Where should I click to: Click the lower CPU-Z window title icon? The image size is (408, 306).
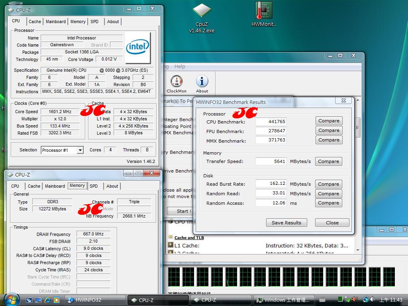point(10,175)
